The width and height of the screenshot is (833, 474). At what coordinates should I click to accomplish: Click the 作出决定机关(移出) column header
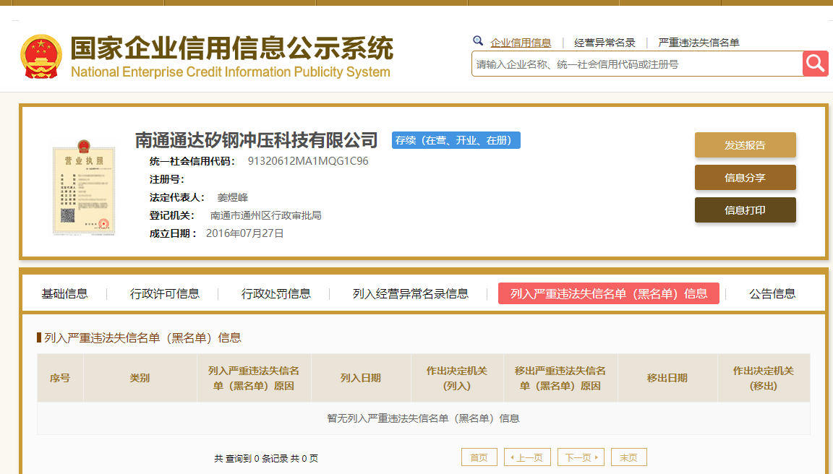764,378
